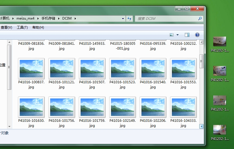
Task: Navigate to meizu_mx4 in breadcrumb
Action: [x=25, y=18]
